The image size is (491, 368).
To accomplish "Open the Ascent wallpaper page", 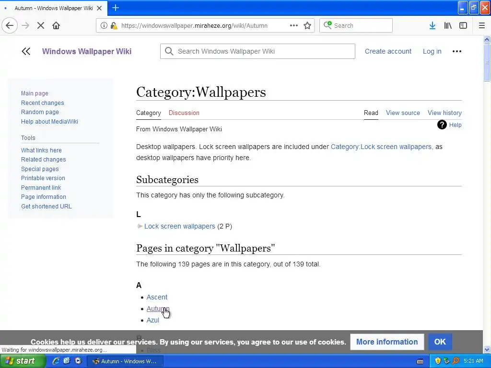I will point(157,297).
